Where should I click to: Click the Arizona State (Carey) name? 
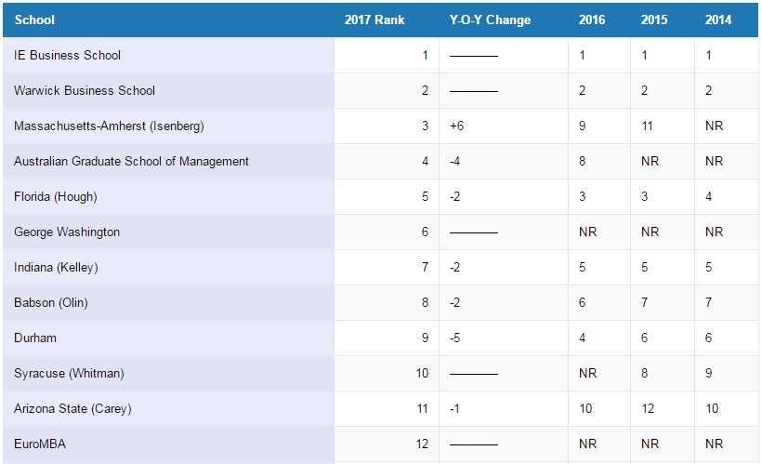point(72,408)
